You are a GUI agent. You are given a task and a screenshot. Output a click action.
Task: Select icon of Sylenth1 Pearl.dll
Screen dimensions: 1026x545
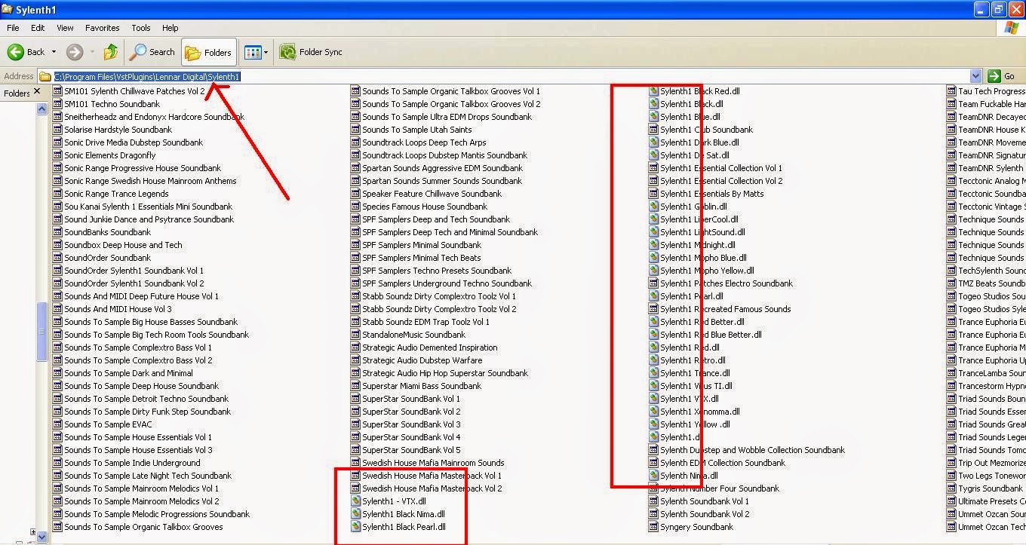click(654, 296)
